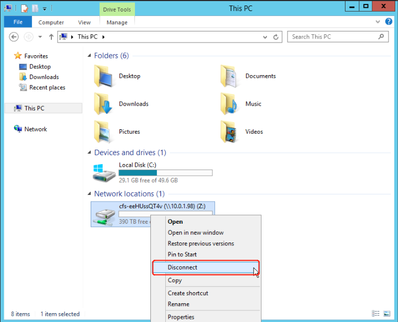Open the recent locations dropdown arrow

[40, 37]
